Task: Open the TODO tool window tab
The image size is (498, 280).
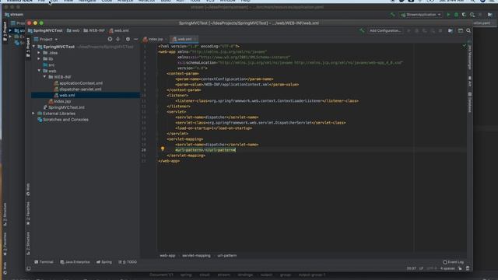Action: pos(128,262)
